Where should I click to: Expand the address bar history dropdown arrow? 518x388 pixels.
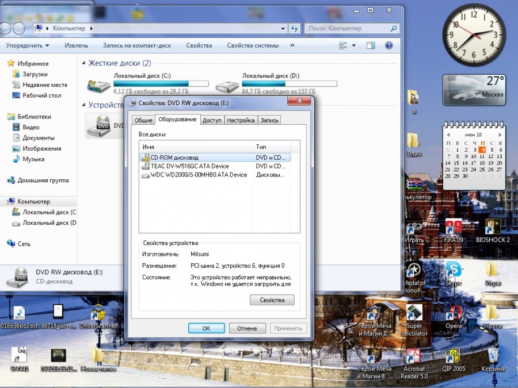[x=283, y=28]
